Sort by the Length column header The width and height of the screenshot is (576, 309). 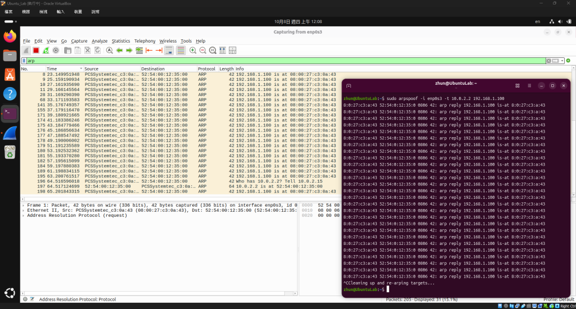point(226,69)
